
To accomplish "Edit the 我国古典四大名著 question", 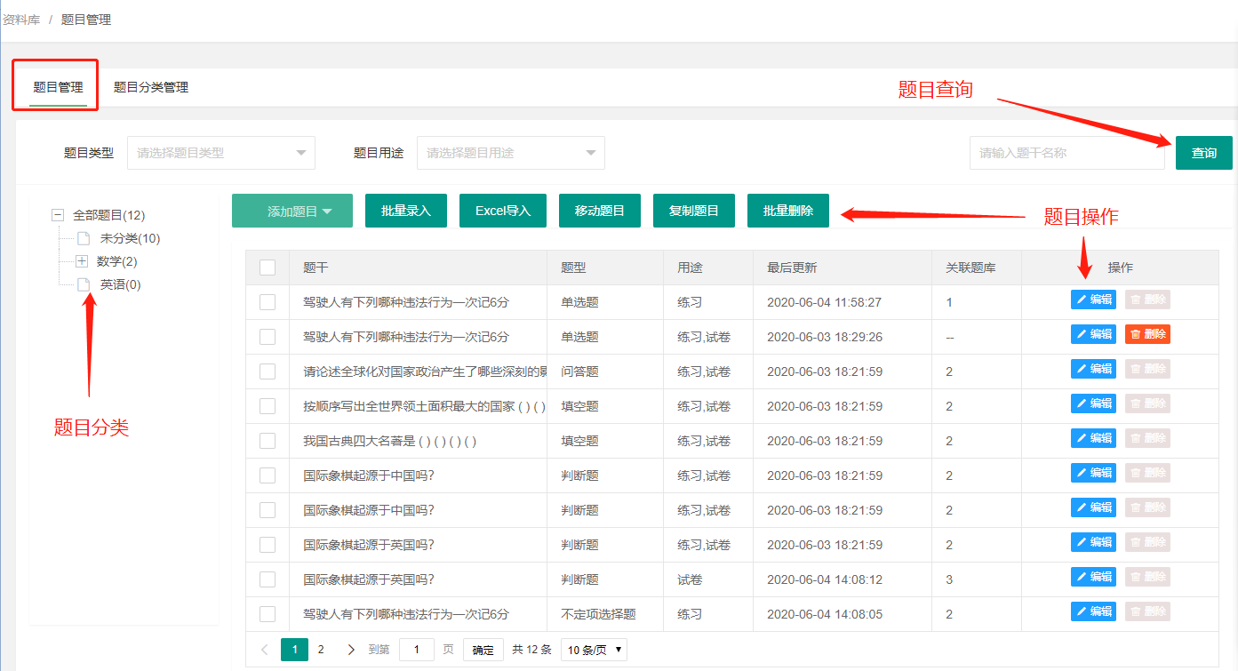I will coord(1093,438).
